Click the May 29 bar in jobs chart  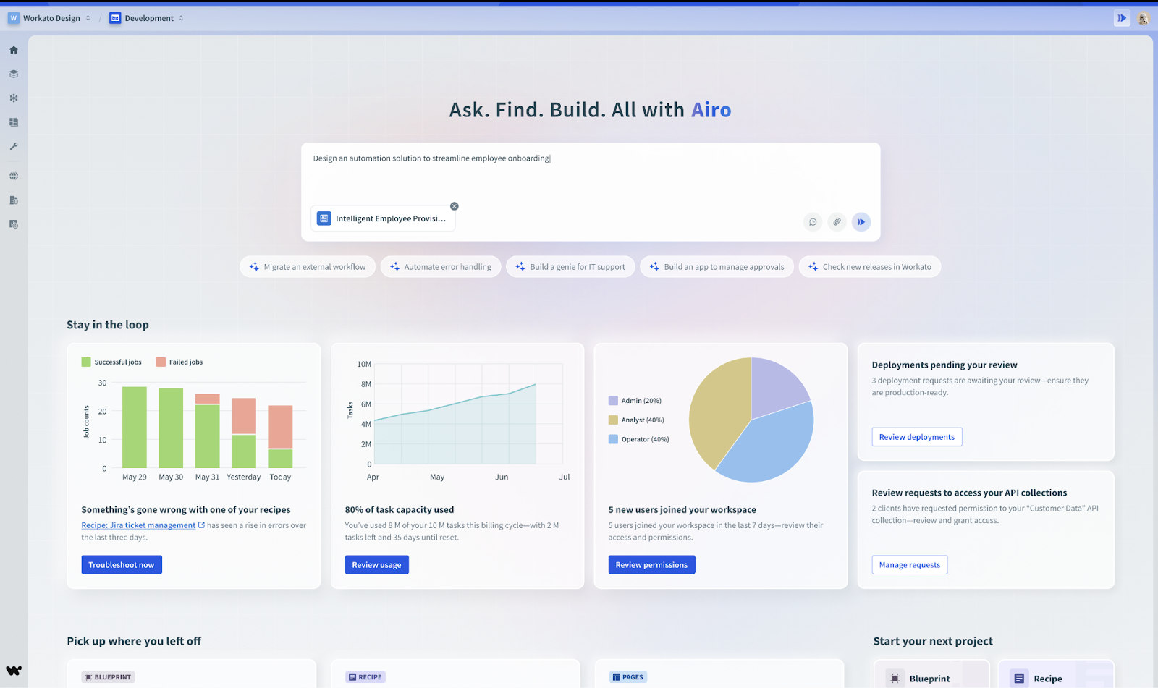coord(135,427)
